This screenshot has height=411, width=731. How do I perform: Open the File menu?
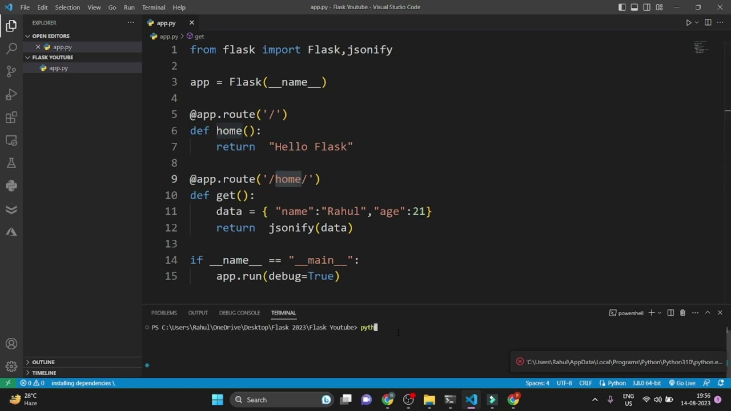[25, 7]
